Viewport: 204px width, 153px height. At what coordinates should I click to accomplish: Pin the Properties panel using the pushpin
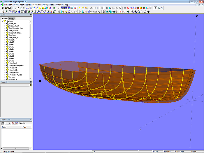(31, 85)
